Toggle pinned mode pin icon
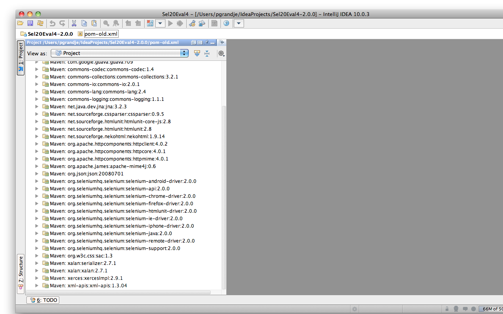The height and width of the screenshot is (314, 503). (206, 42)
